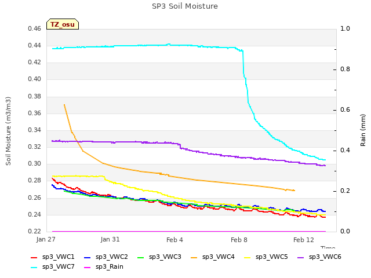This screenshot has width=371, height=278.
Task: Click the 0.44 left axis value
Action: [35, 45]
